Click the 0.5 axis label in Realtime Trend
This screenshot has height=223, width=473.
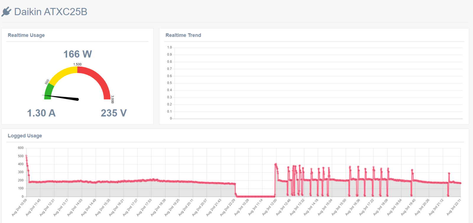(169, 83)
